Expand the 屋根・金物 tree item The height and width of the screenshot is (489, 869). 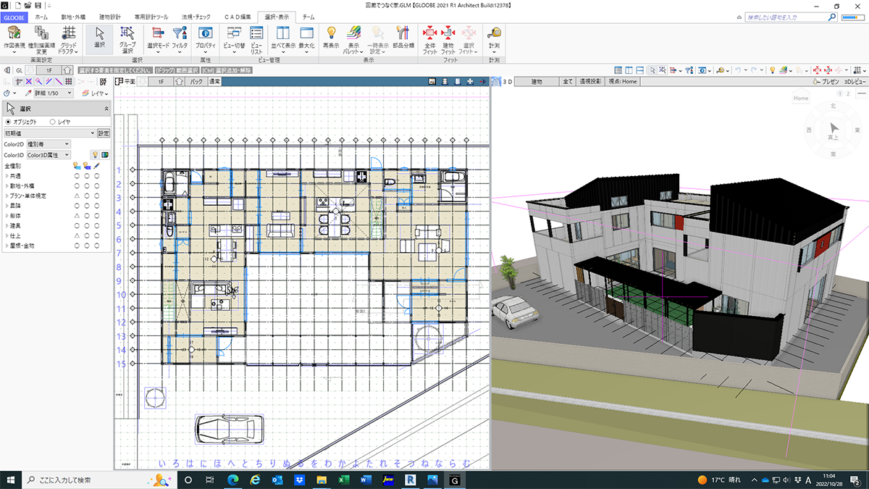[7, 246]
